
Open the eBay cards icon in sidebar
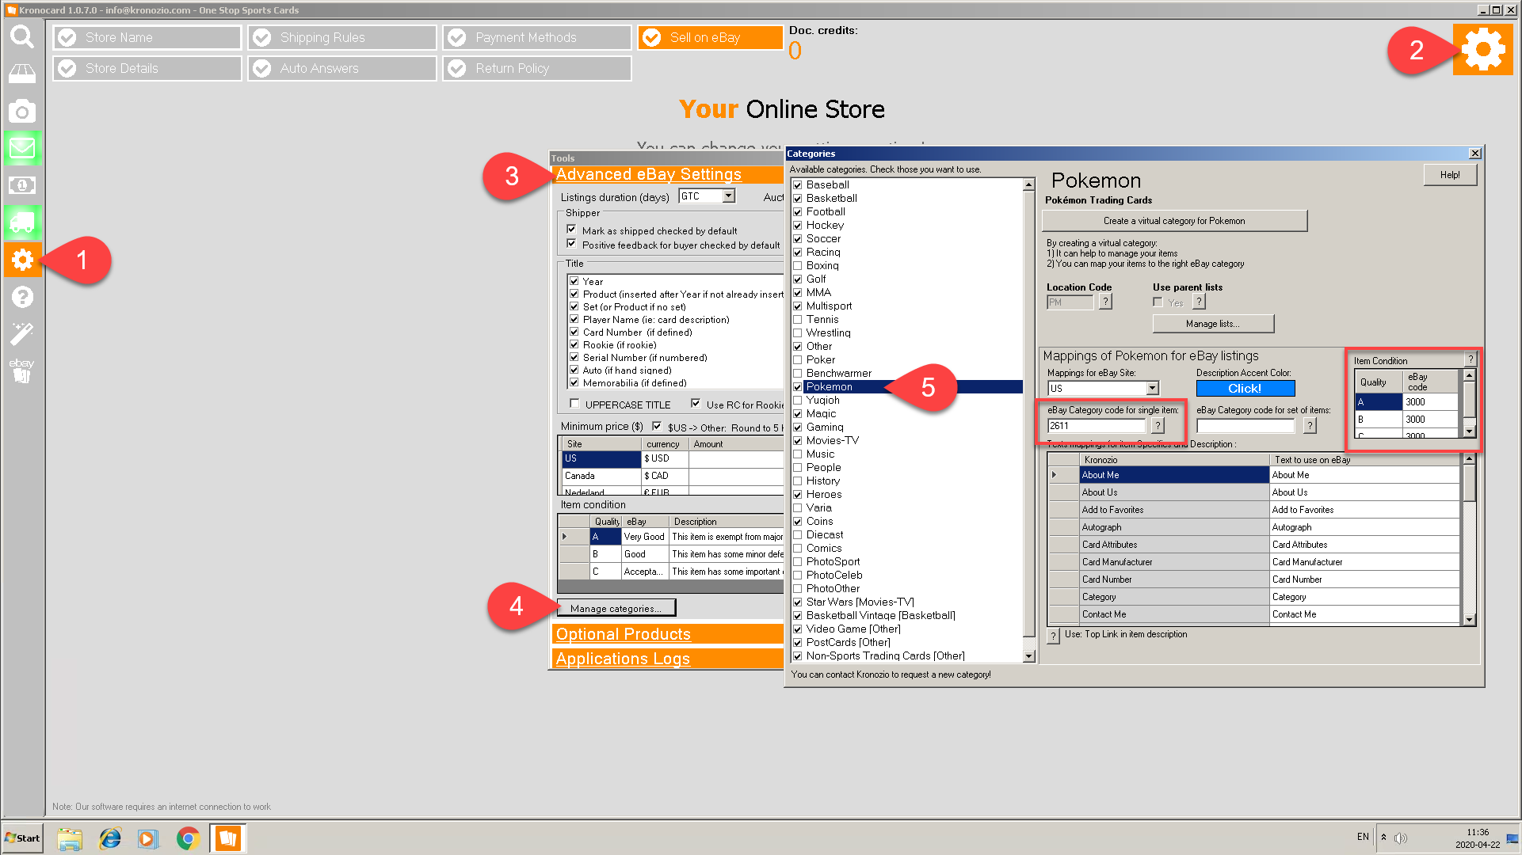point(22,370)
